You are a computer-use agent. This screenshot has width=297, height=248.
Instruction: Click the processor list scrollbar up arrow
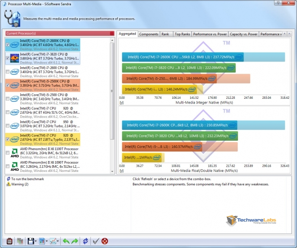pos(112,40)
